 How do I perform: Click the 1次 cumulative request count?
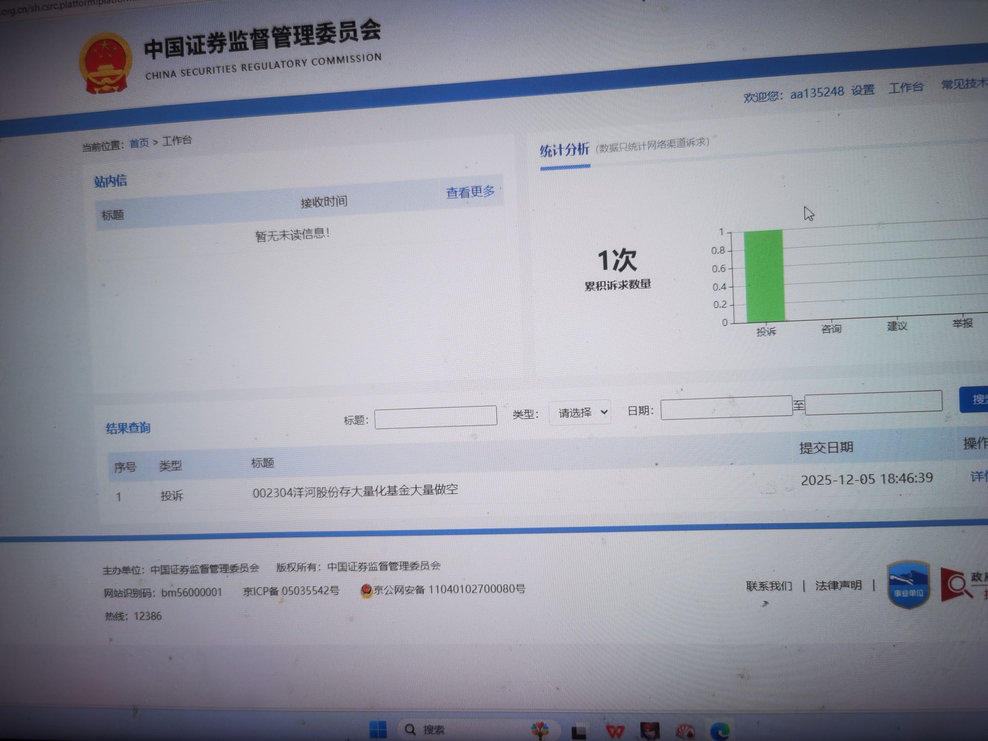617,260
